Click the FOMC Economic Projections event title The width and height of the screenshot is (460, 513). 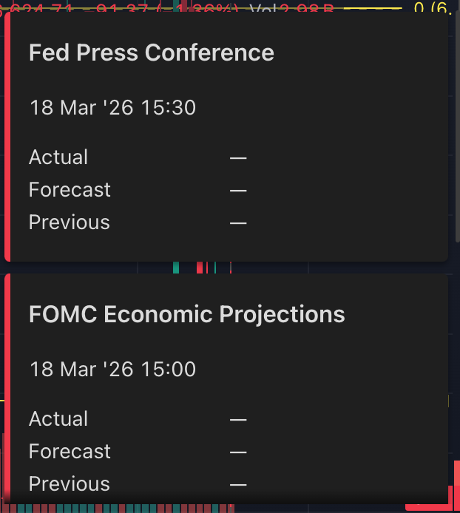(186, 314)
